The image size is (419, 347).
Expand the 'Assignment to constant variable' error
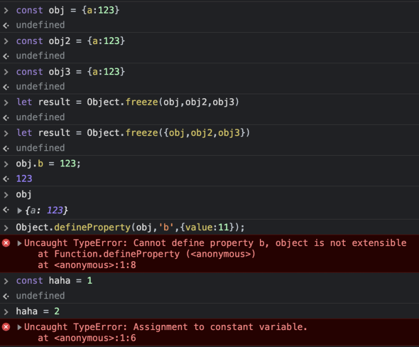(x=19, y=327)
